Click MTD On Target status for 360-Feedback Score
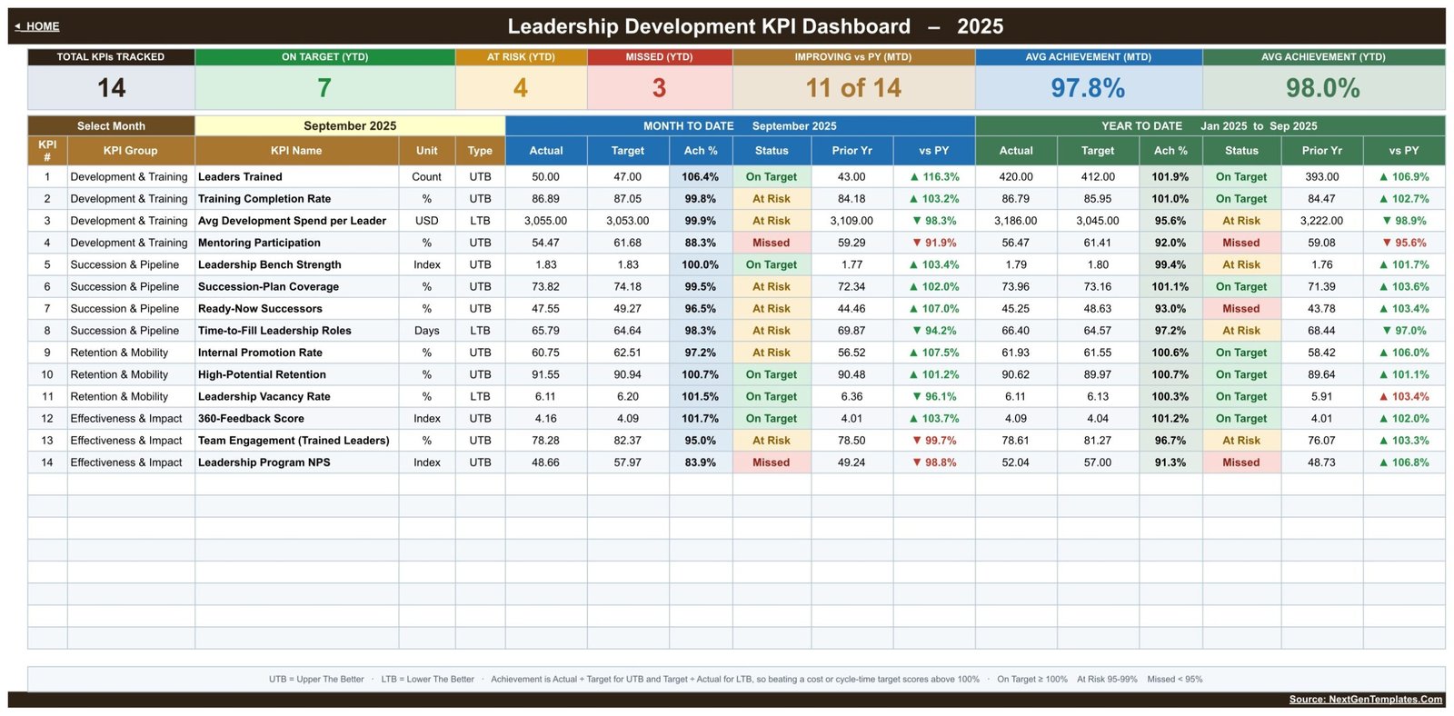Viewport: 1454px width, 716px height. coord(772,418)
